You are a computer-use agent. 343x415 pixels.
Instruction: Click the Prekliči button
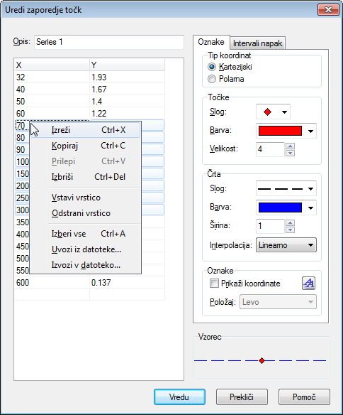click(242, 397)
